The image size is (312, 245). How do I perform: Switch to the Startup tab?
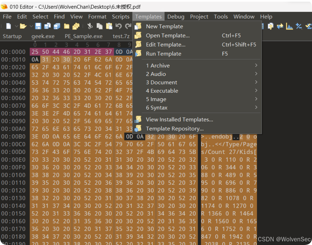tap(12, 36)
